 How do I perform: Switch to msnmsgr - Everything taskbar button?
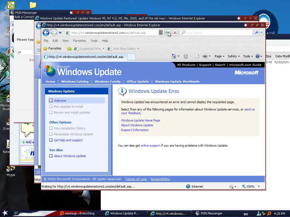(77, 213)
